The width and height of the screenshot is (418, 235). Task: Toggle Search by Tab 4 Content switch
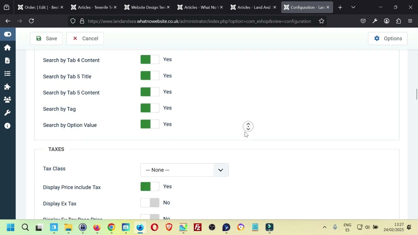point(150,59)
